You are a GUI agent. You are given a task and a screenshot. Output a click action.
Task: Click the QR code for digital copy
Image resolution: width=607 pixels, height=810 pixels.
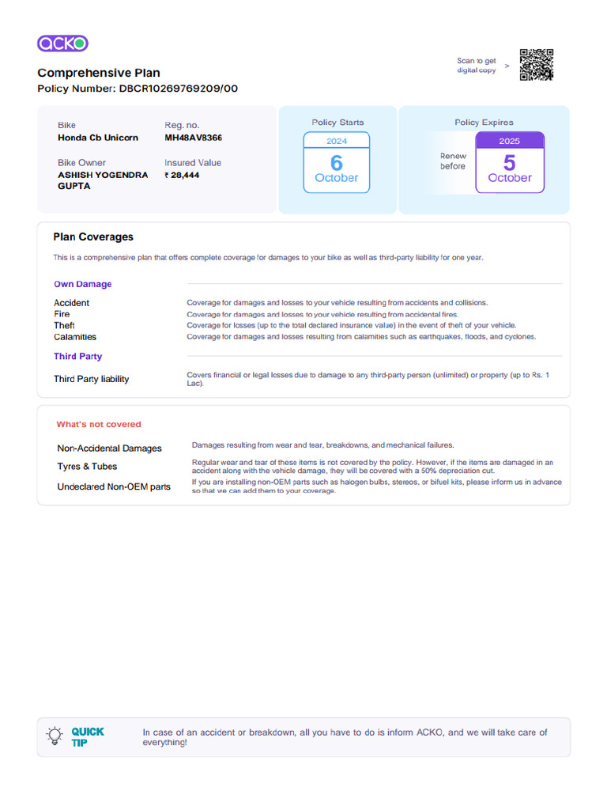537,65
